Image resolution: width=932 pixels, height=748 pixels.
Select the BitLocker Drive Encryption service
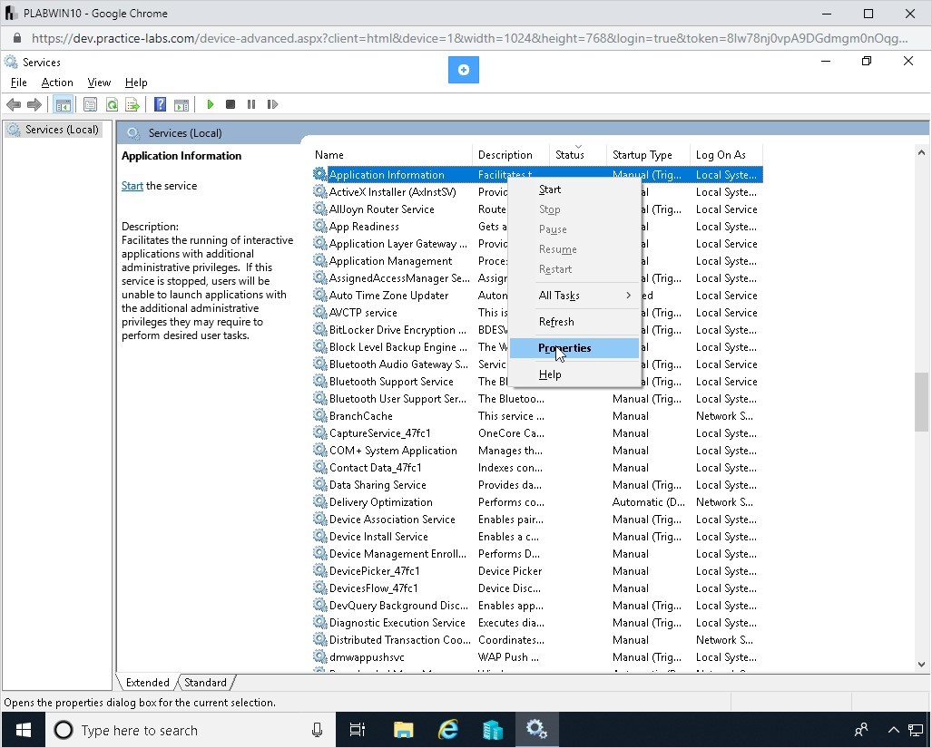click(536, 329)
